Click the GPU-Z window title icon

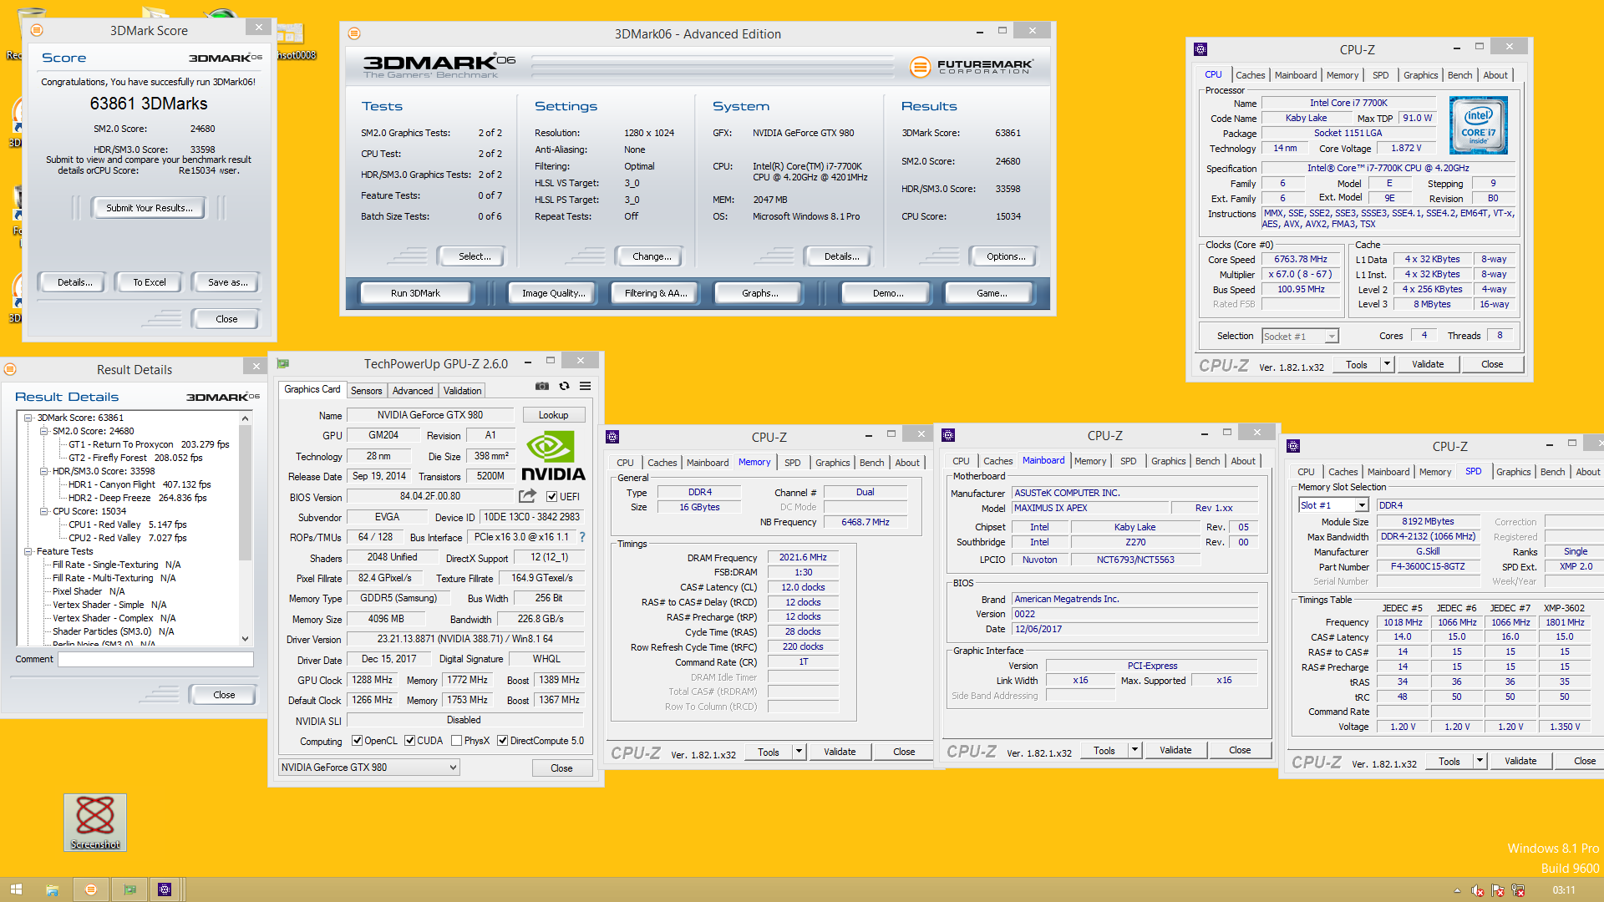[x=283, y=364]
